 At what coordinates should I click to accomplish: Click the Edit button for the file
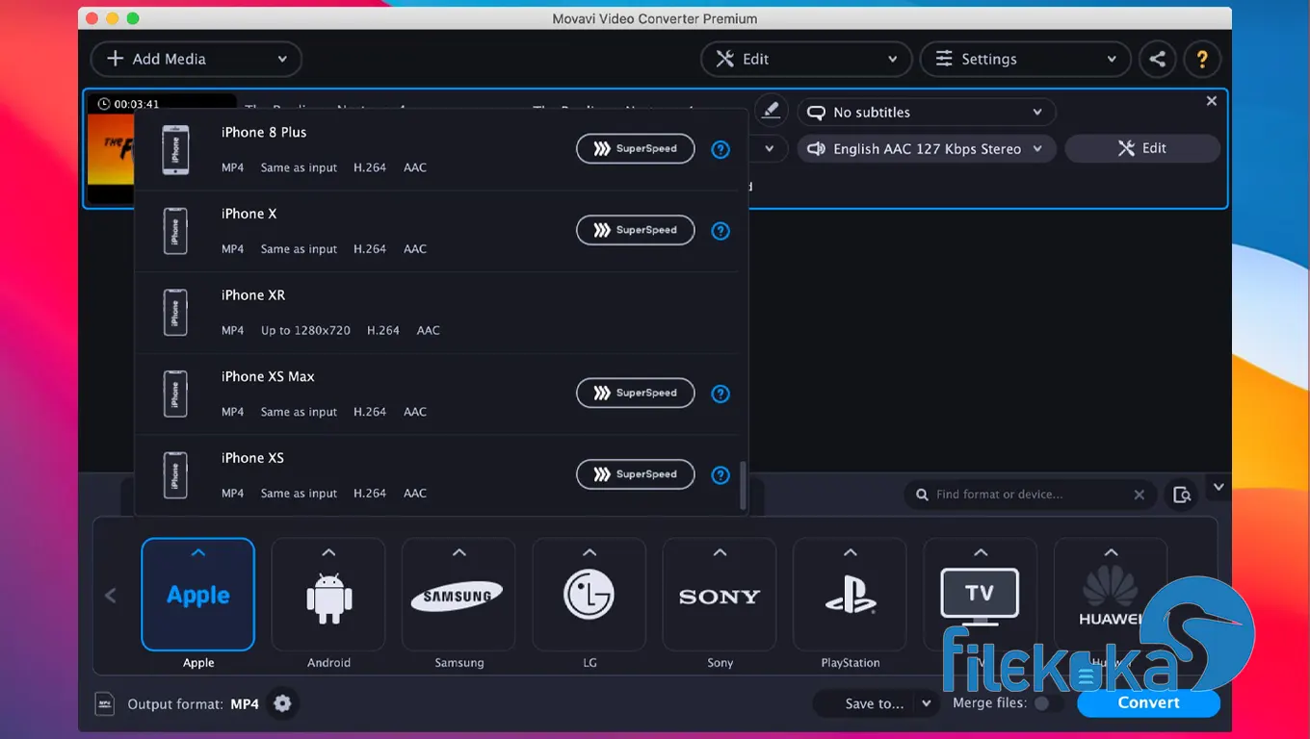click(1142, 148)
